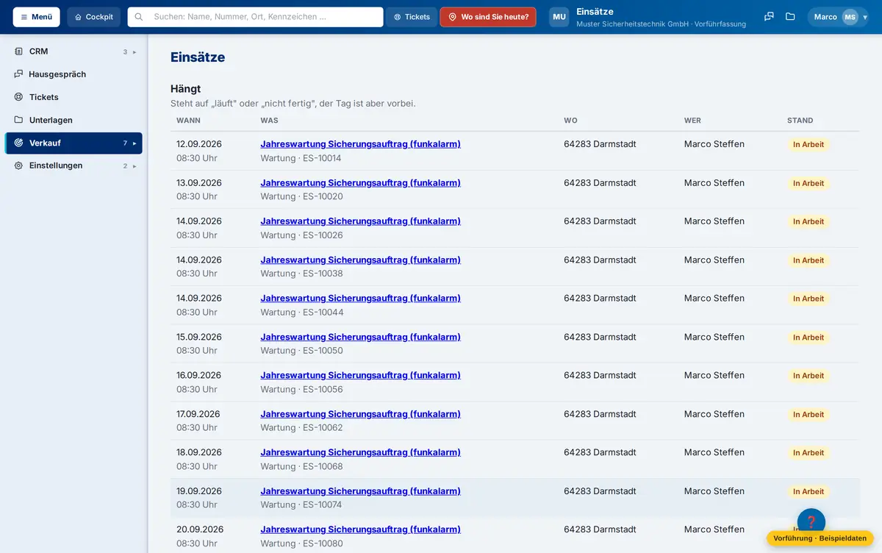Open Hausgespräch in the sidebar
The height and width of the screenshot is (553, 882).
pos(73,74)
